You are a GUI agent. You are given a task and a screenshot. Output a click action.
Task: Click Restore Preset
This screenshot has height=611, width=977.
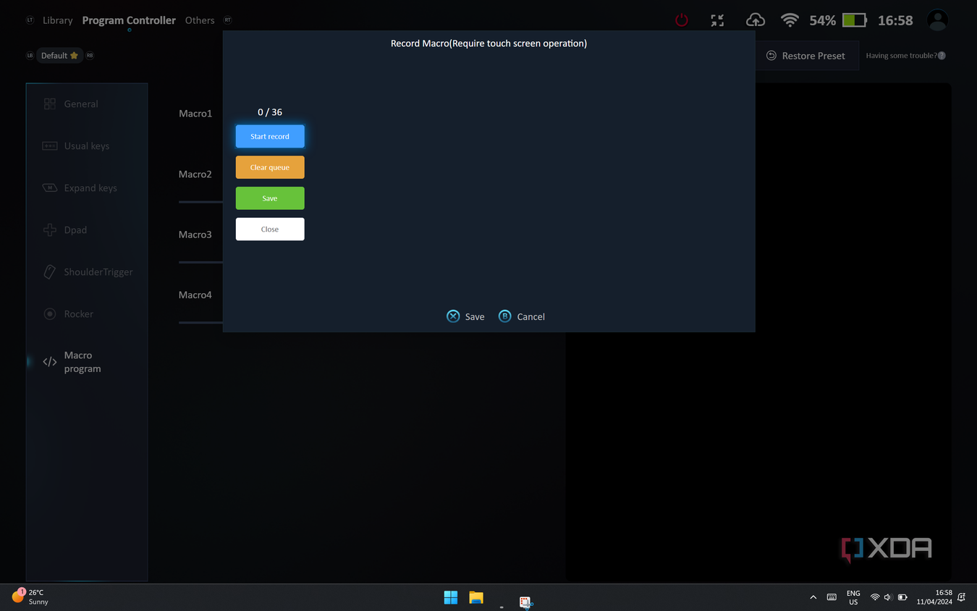click(805, 56)
